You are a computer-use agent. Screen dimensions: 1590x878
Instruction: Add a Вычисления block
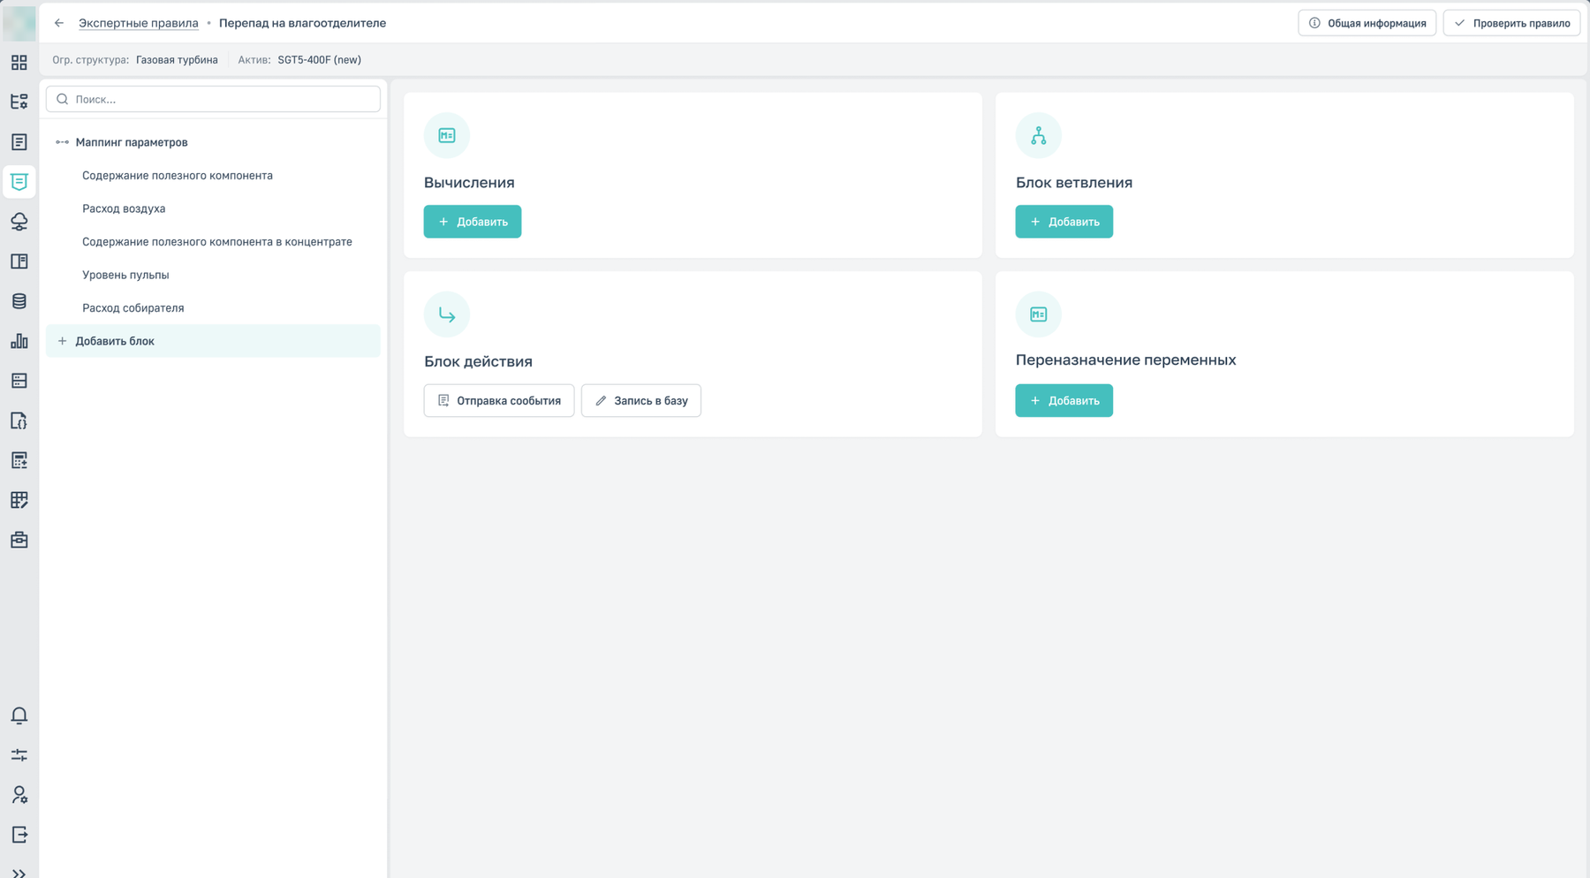pyautogui.click(x=473, y=222)
